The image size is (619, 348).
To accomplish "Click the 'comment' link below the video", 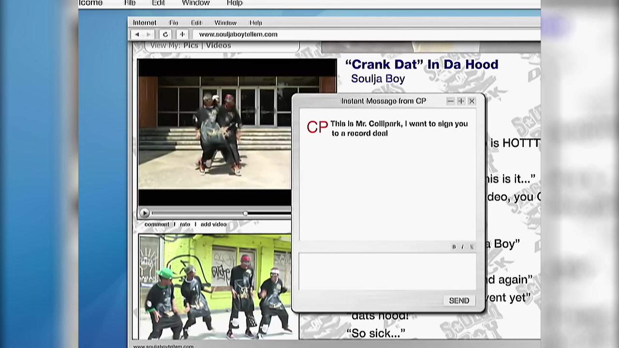I will (157, 224).
